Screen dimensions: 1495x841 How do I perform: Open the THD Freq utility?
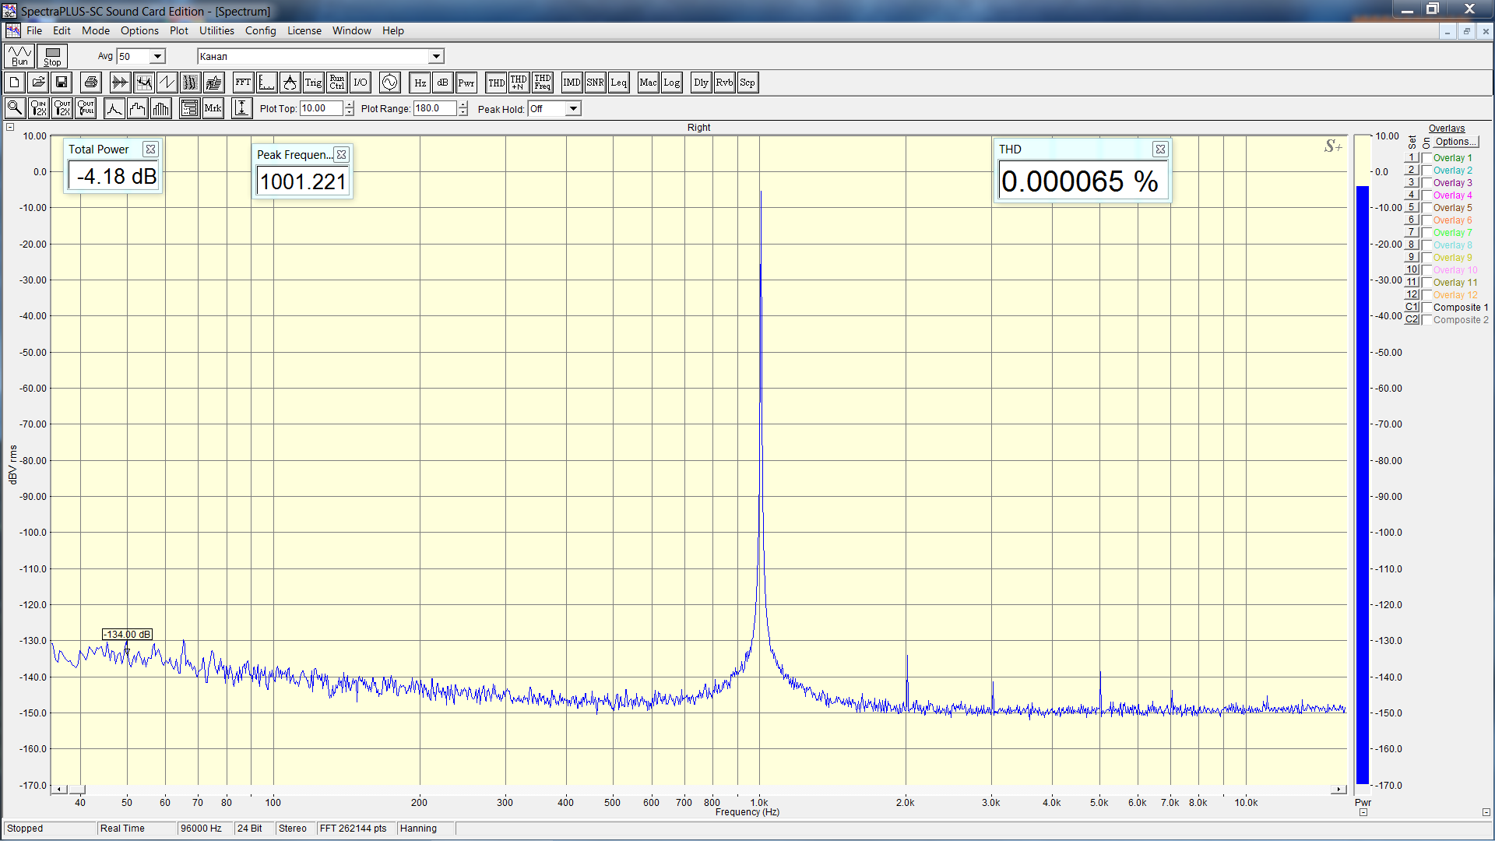click(542, 83)
